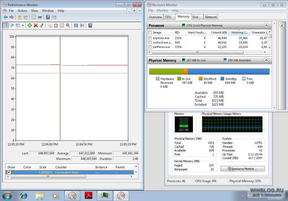Freeze the display with the pause icon
Viewport: 288px width, 201px height.
coord(76,25)
